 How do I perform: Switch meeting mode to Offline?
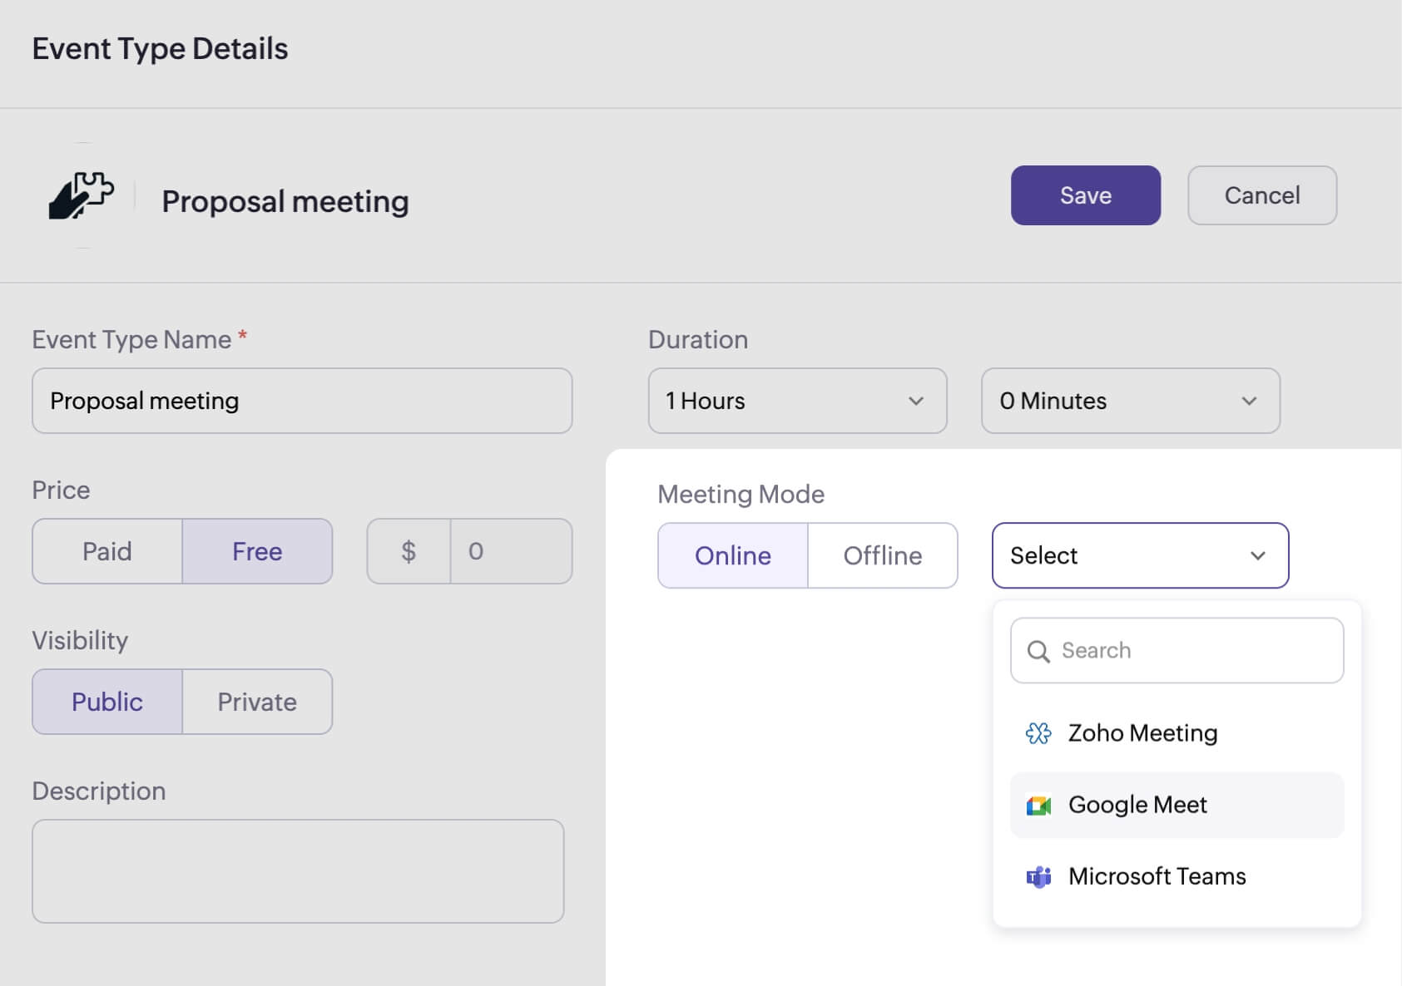pyautogui.click(x=883, y=555)
